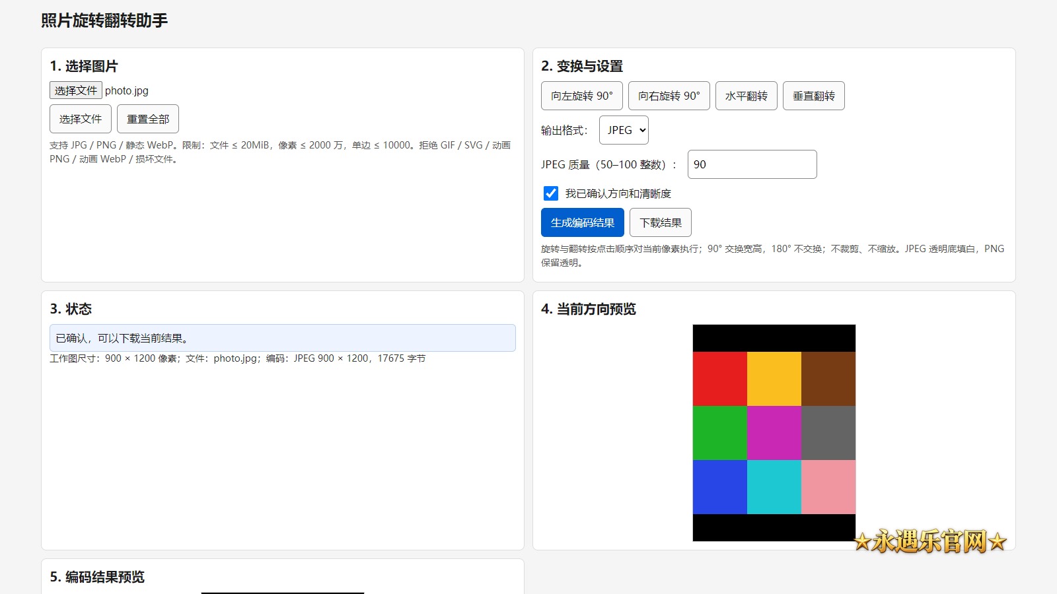Click the cyan square in preview
1057x594 pixels.
click(x=774, y=487)
